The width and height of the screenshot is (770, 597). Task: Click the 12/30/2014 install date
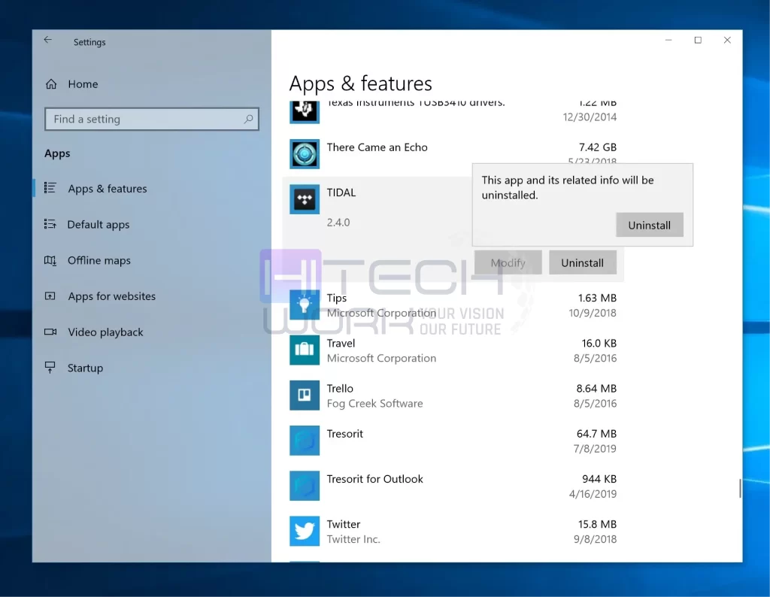pyautogui.click(x=590, y=117)
